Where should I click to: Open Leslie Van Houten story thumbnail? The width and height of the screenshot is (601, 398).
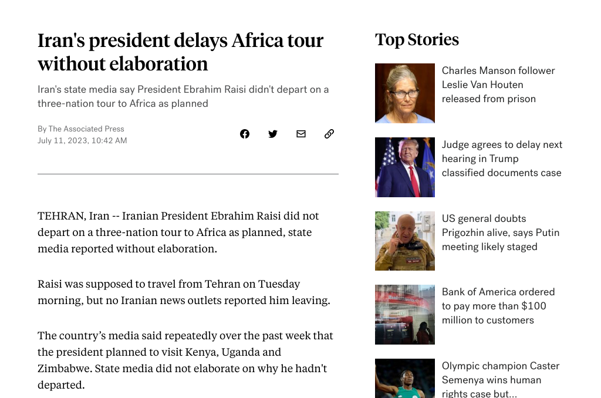click(x=405, y=93)
